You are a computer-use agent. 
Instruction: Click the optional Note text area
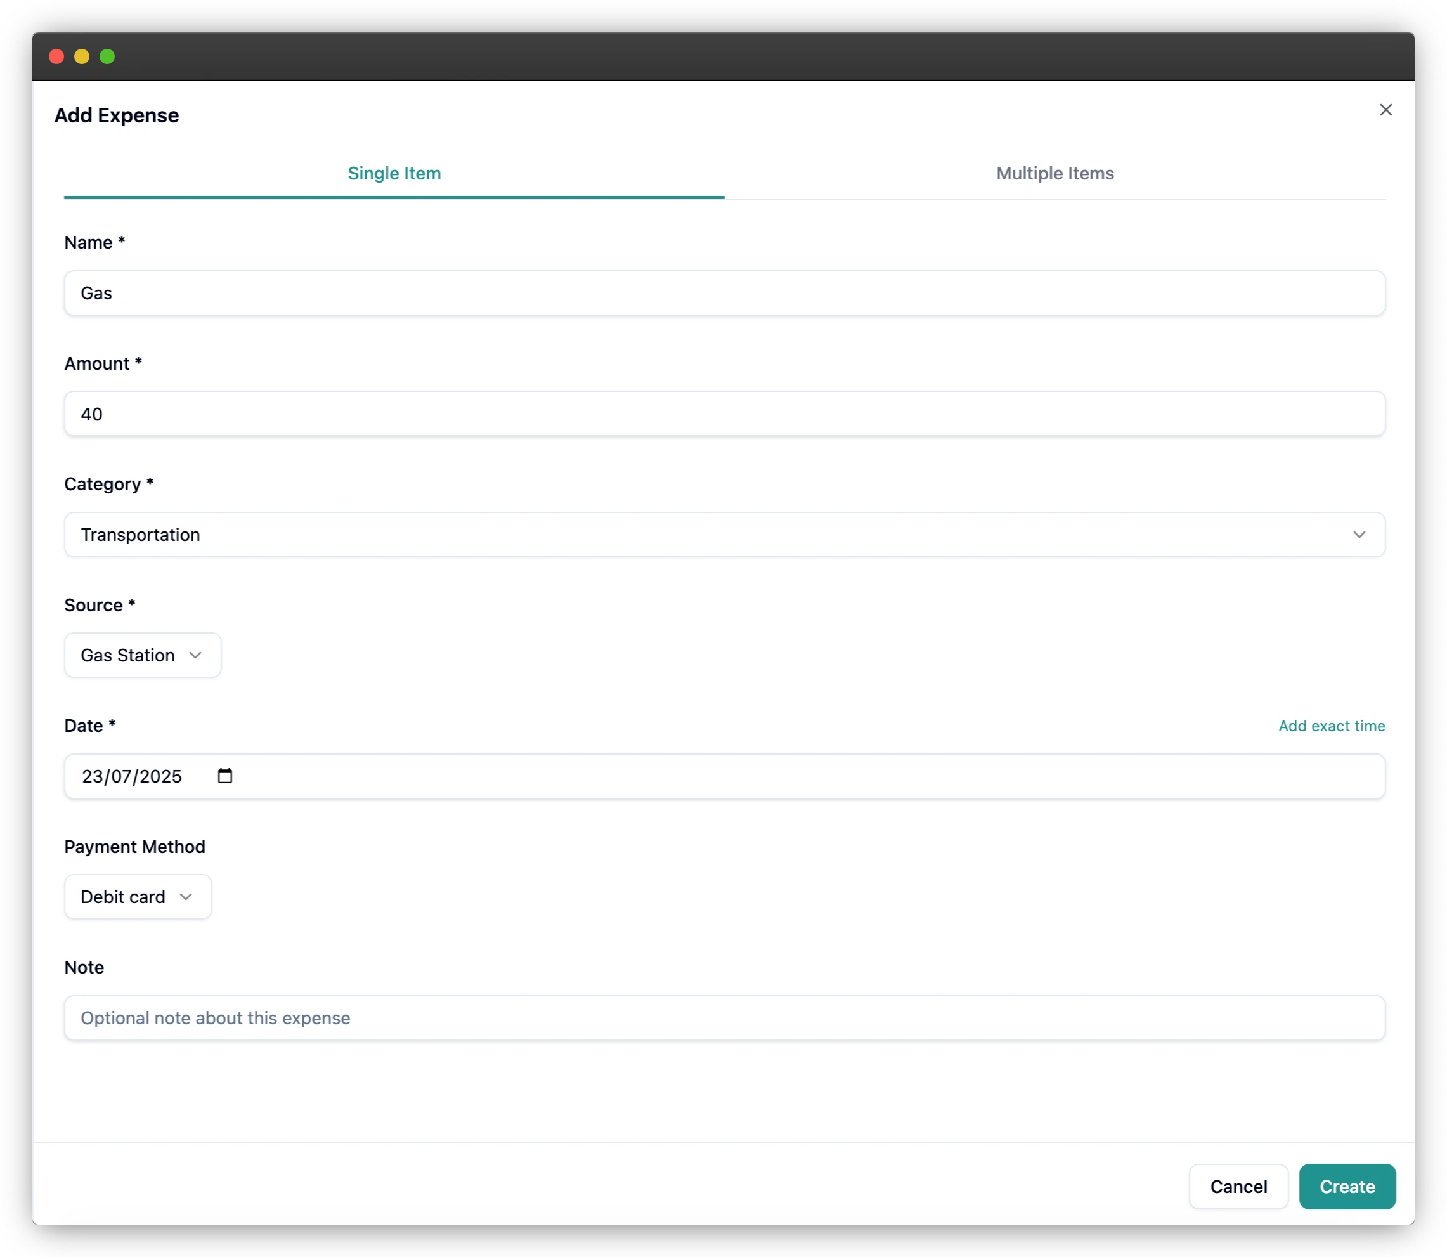pos(725,1018)
